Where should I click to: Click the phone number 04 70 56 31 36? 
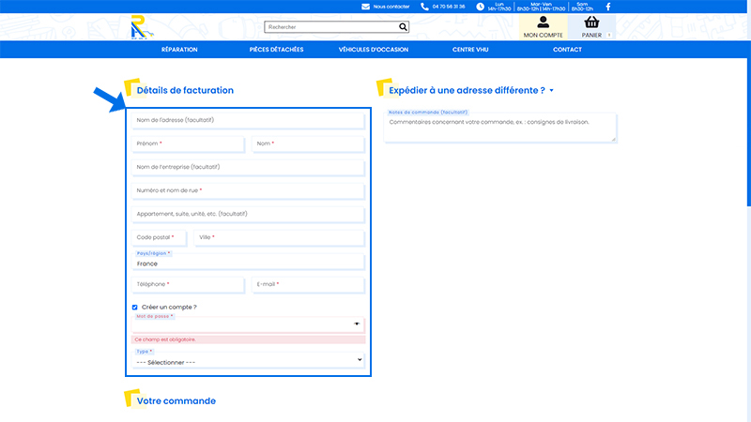click(449, 7)
